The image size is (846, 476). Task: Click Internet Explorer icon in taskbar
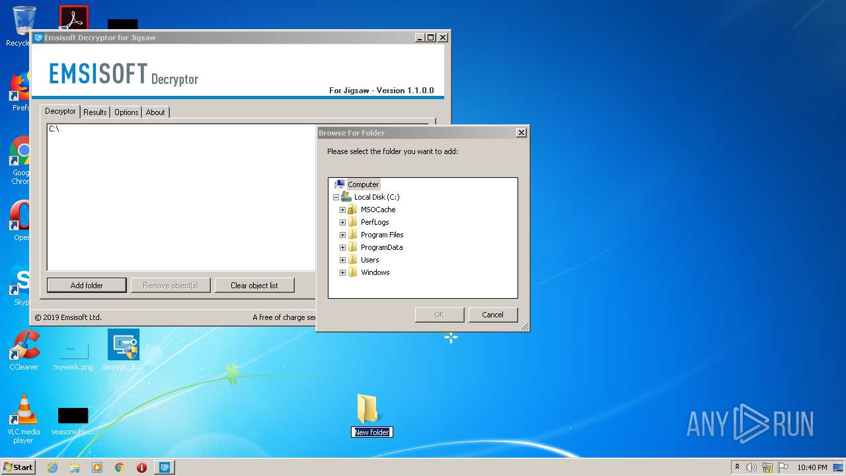(53, 467)
